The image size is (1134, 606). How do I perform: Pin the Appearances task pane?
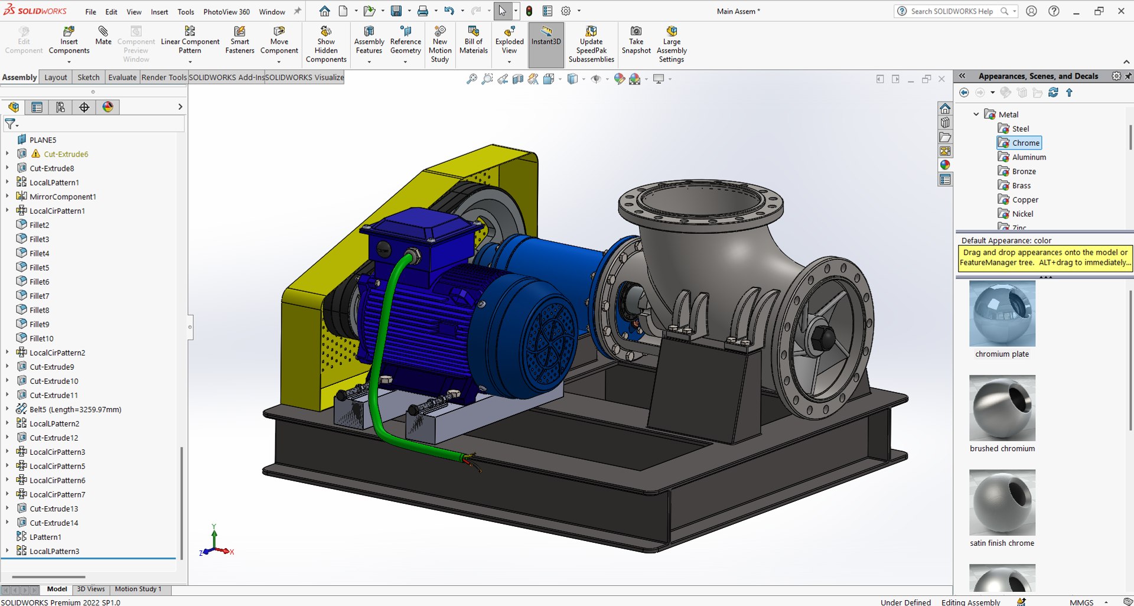tap(1128, 76)
